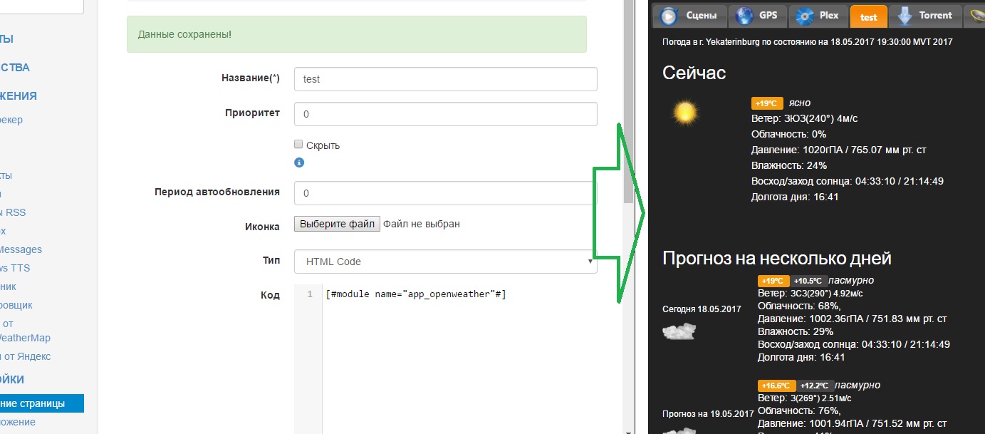Open the RSS link in sidebar
Image resolution: width=985 pixels, height=434 pixels.
(13, 212)
